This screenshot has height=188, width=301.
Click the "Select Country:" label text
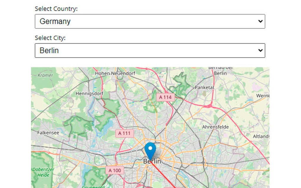[x=56, y=9]
